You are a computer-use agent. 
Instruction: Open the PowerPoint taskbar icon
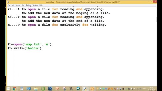(57, 89)
